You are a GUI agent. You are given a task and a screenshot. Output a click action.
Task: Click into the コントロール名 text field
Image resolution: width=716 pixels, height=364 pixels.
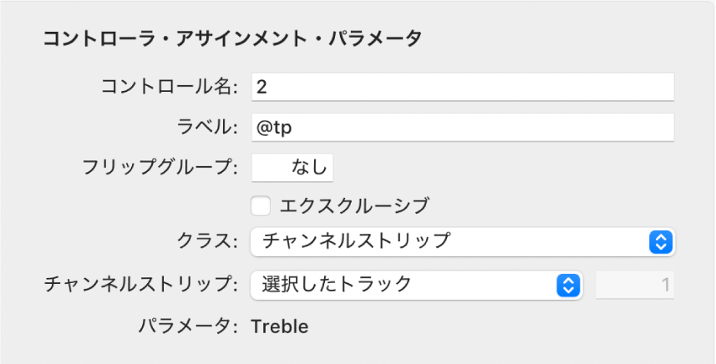[462, 86]
